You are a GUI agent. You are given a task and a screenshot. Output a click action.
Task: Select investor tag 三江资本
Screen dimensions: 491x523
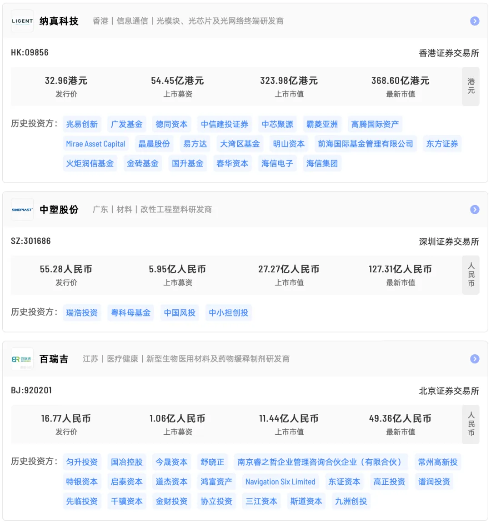(261, 501)
